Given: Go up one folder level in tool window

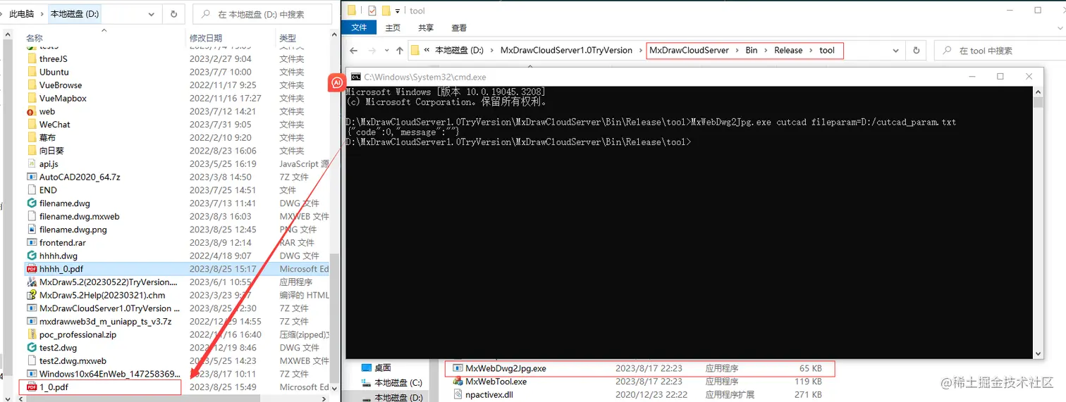Looking at the screenshot, I should click(400, 51).
